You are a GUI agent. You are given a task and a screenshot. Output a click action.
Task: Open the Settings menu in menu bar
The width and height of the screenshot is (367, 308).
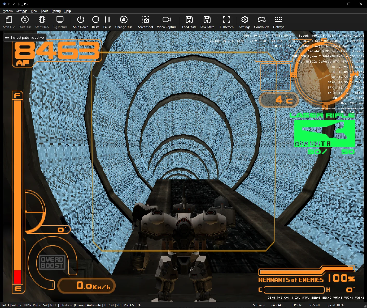click(x=22, y=11)
